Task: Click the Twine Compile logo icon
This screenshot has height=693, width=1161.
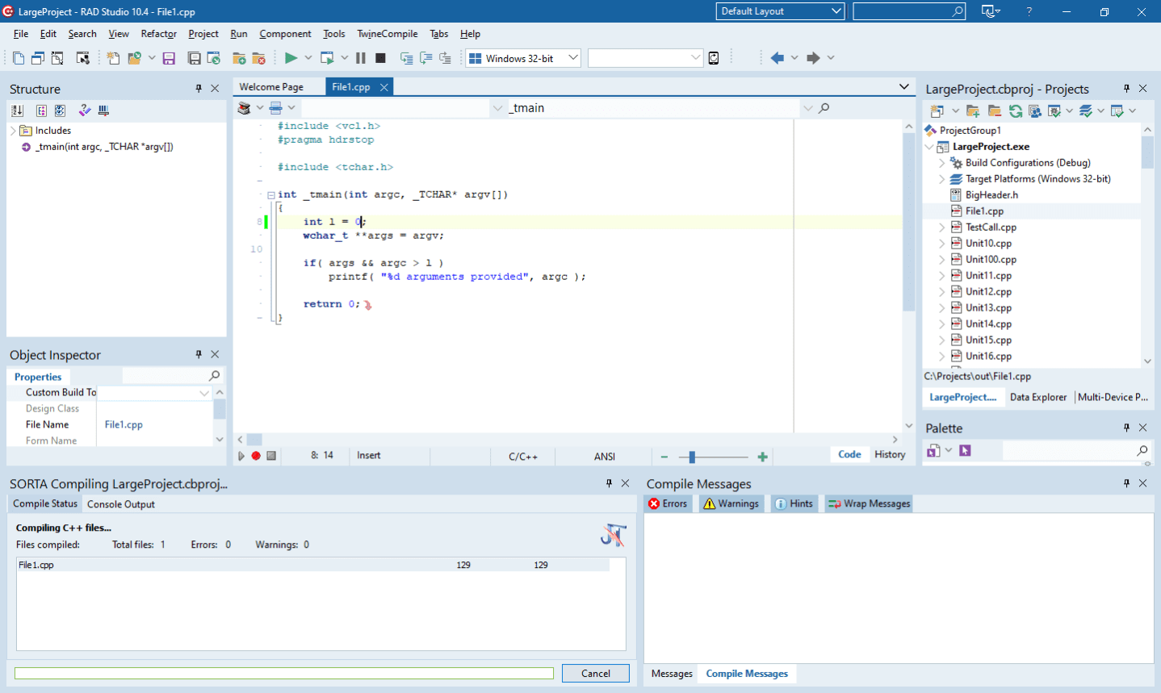Action: (x=614, y=535)
